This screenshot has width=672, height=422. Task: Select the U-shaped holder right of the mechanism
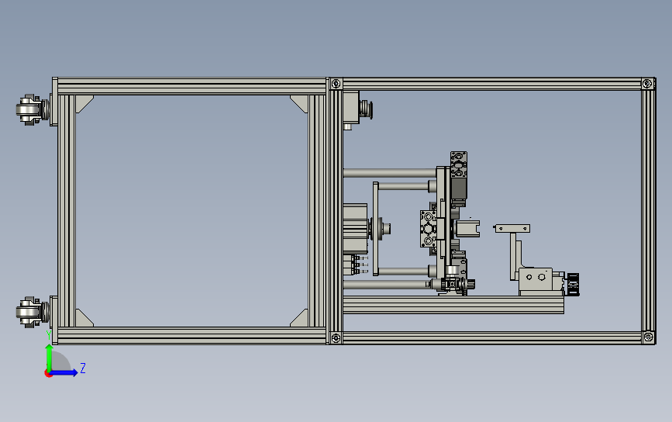(x=467, y=229)
